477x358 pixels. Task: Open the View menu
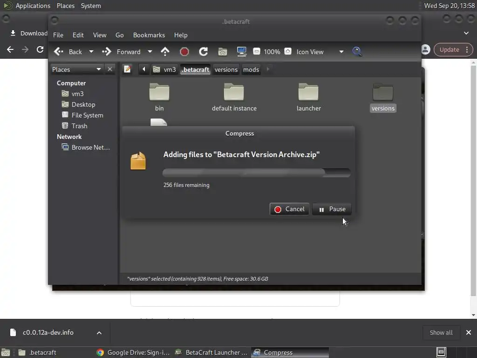(x=100, y=35)
